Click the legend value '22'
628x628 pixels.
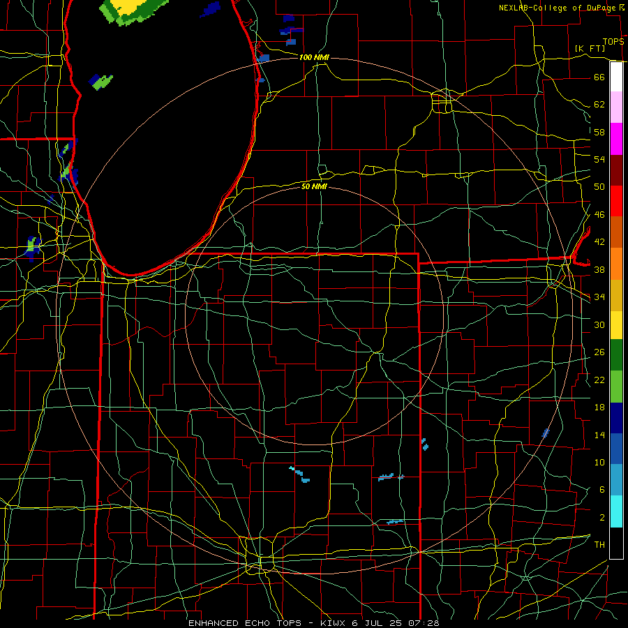[x=599, y=380]
